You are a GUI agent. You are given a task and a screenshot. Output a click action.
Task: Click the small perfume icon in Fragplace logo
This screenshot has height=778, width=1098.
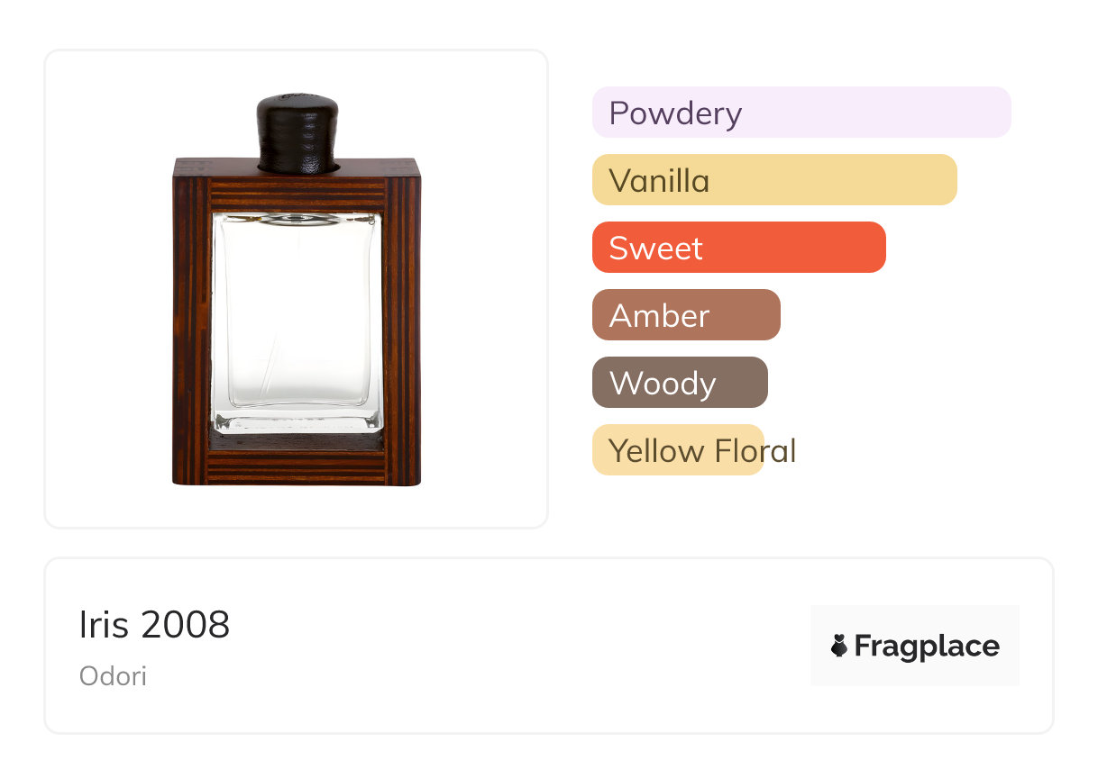tap(839, 646)
